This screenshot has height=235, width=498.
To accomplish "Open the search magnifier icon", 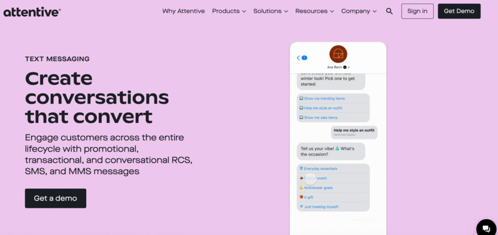I will (x=389, y=11).
